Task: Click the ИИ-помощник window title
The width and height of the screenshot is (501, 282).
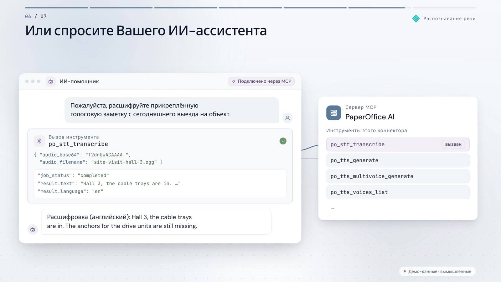Action: (79, 81)
